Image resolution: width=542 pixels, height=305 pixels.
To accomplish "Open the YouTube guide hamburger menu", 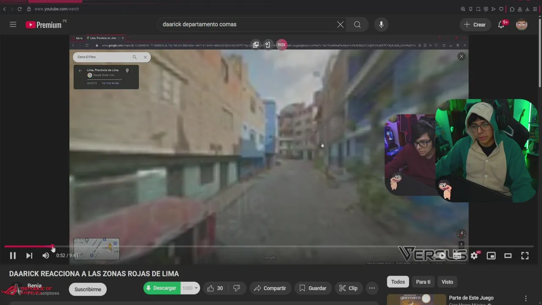I will pos(13,25).
